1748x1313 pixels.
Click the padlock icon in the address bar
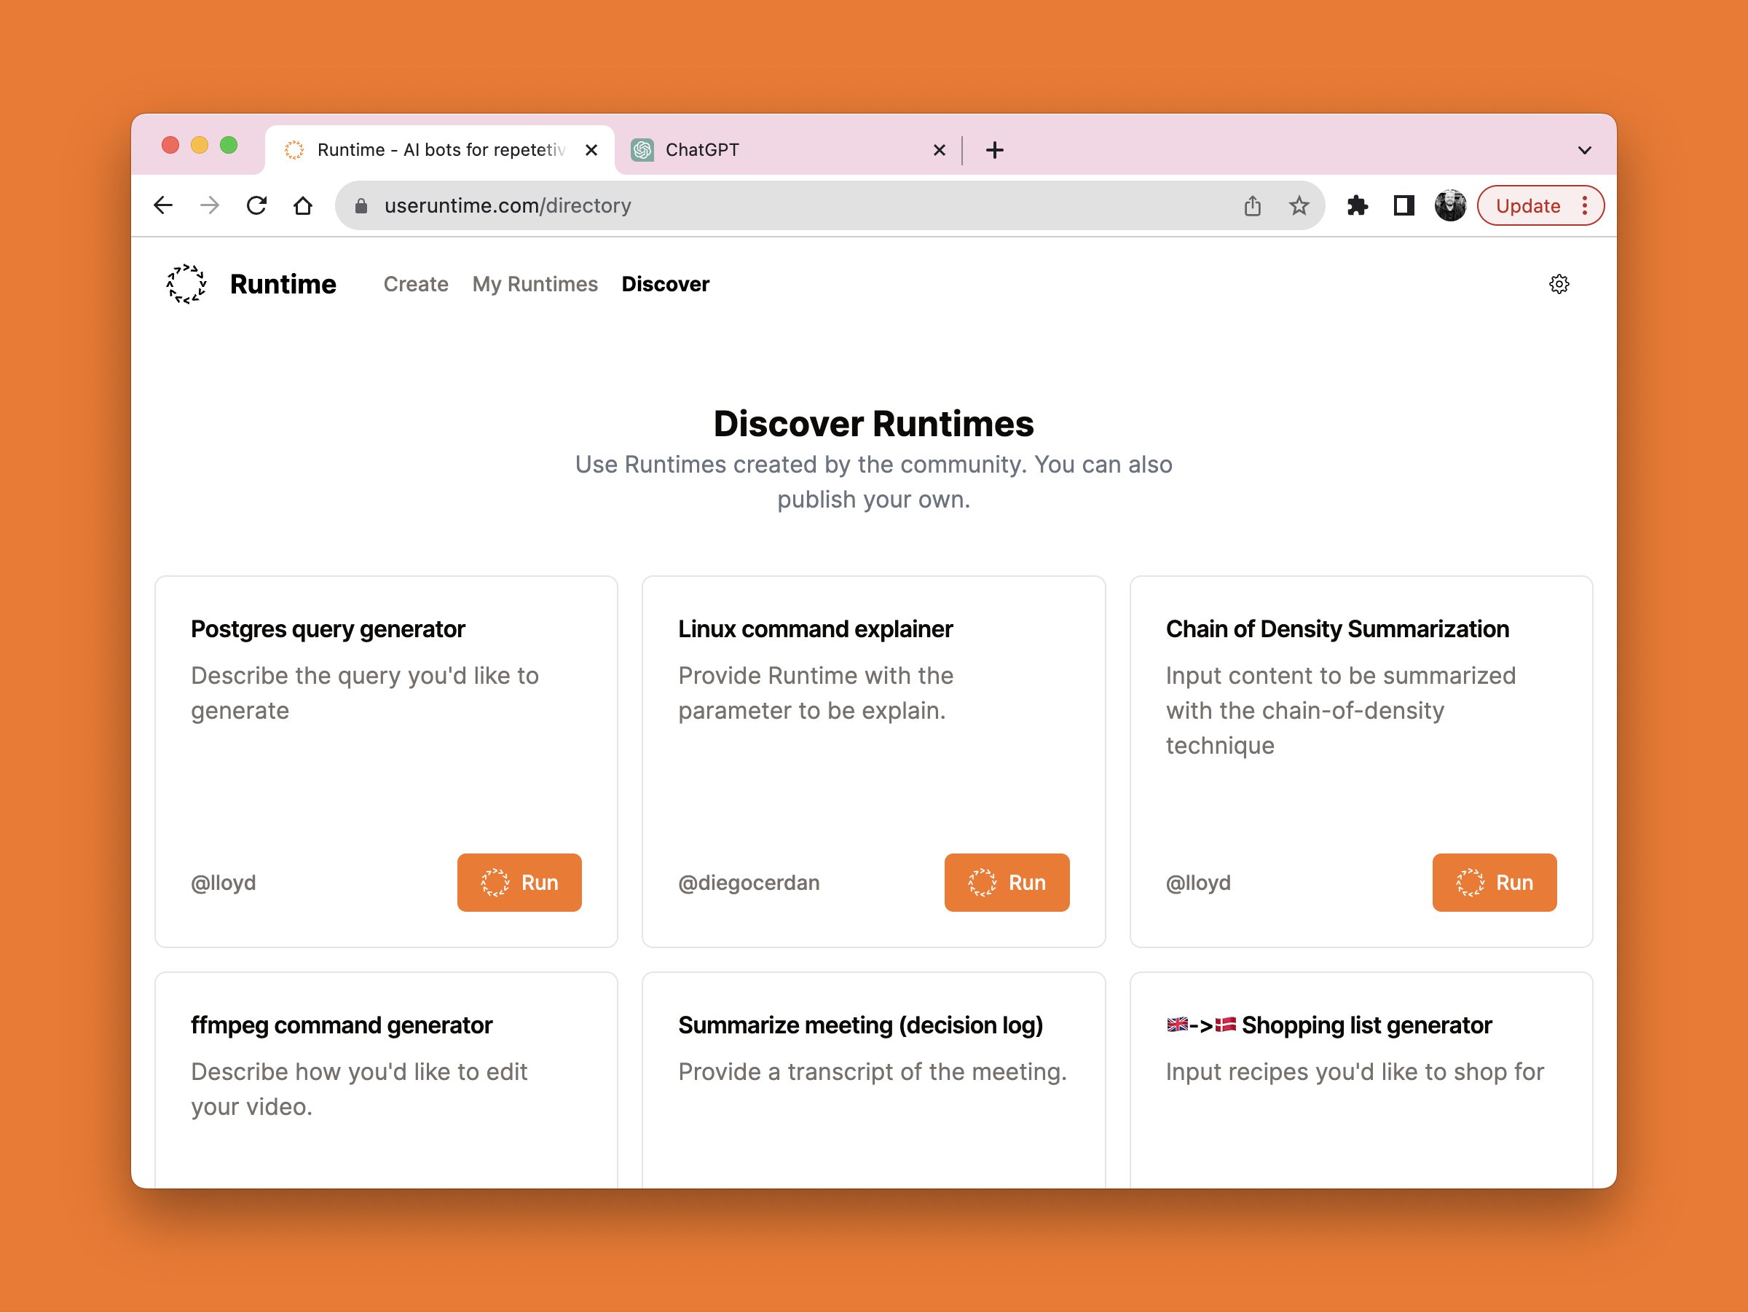tap(362, 205)
